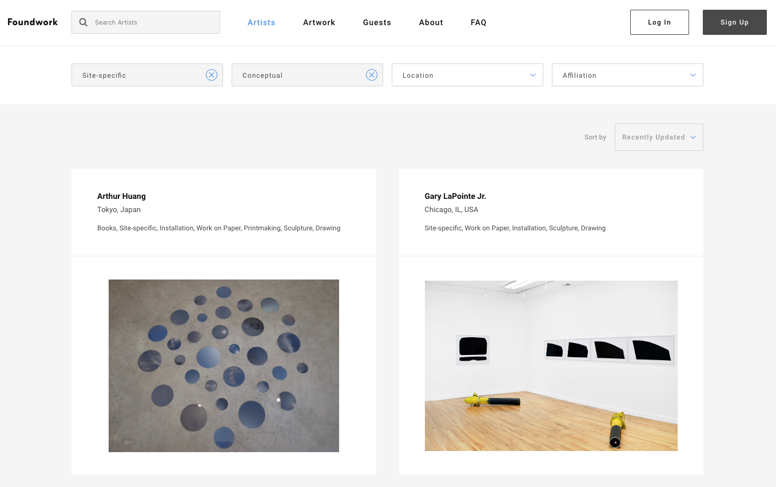Expand the Recently Updated sort dropdown
This screenshot has width=776, height=487.
click(659, 137)
